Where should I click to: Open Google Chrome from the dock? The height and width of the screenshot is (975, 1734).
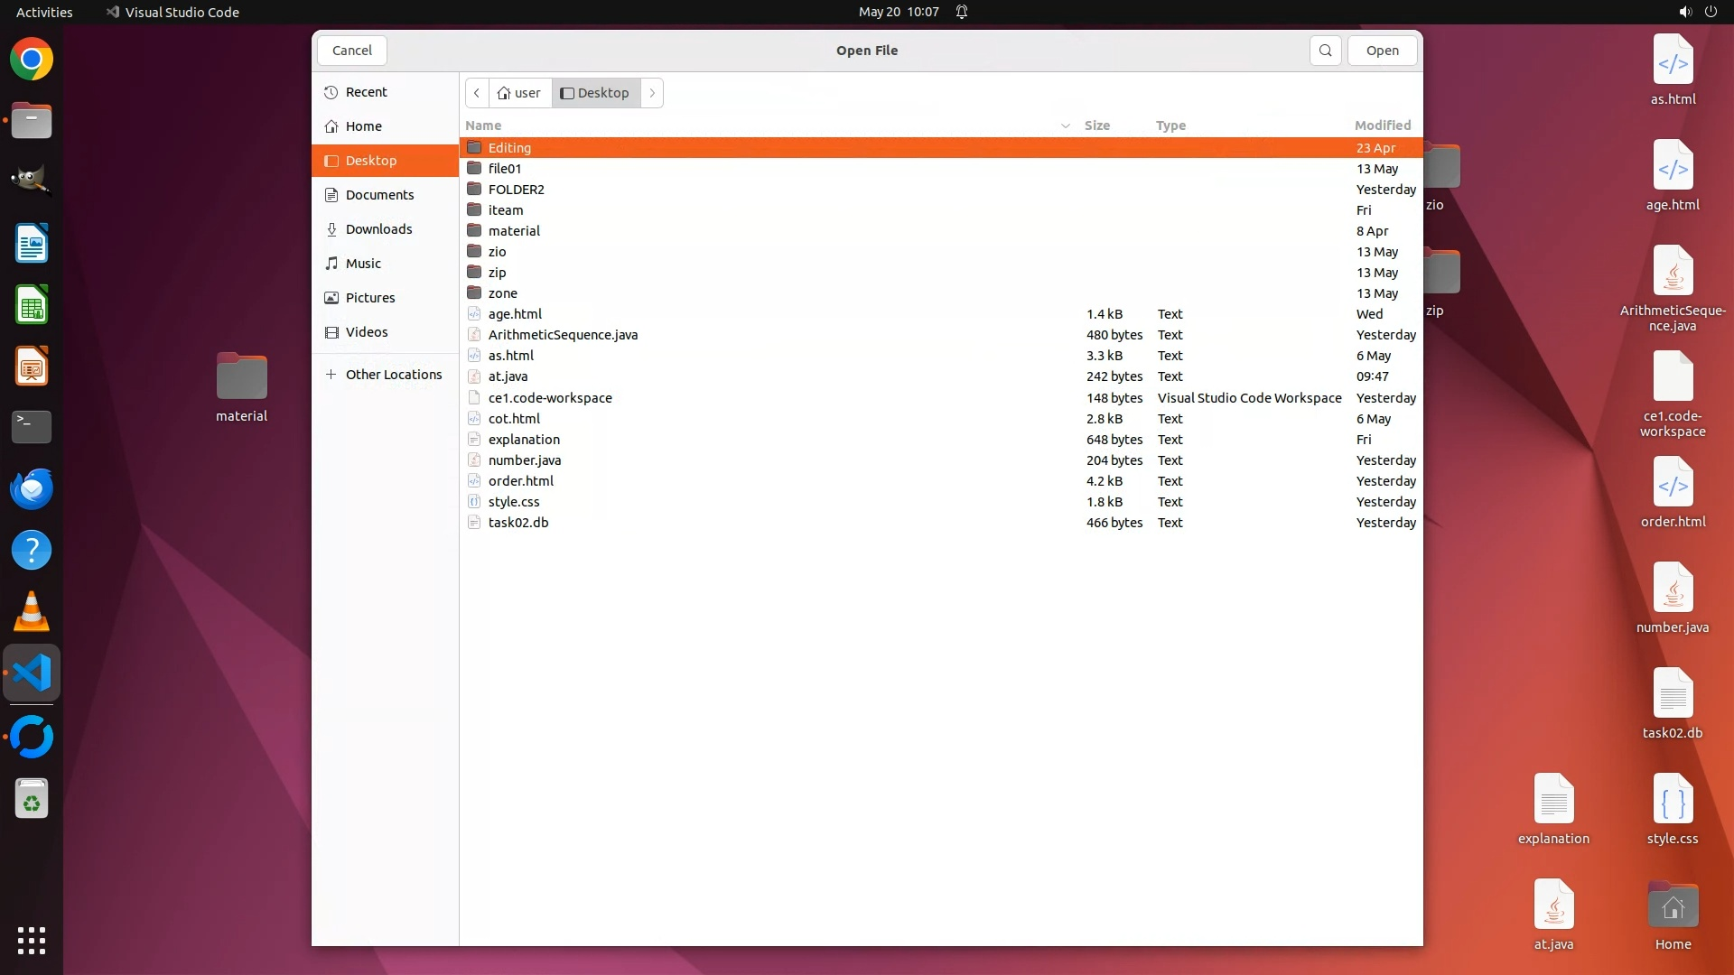pyautogui.click(x=32, y=60)
